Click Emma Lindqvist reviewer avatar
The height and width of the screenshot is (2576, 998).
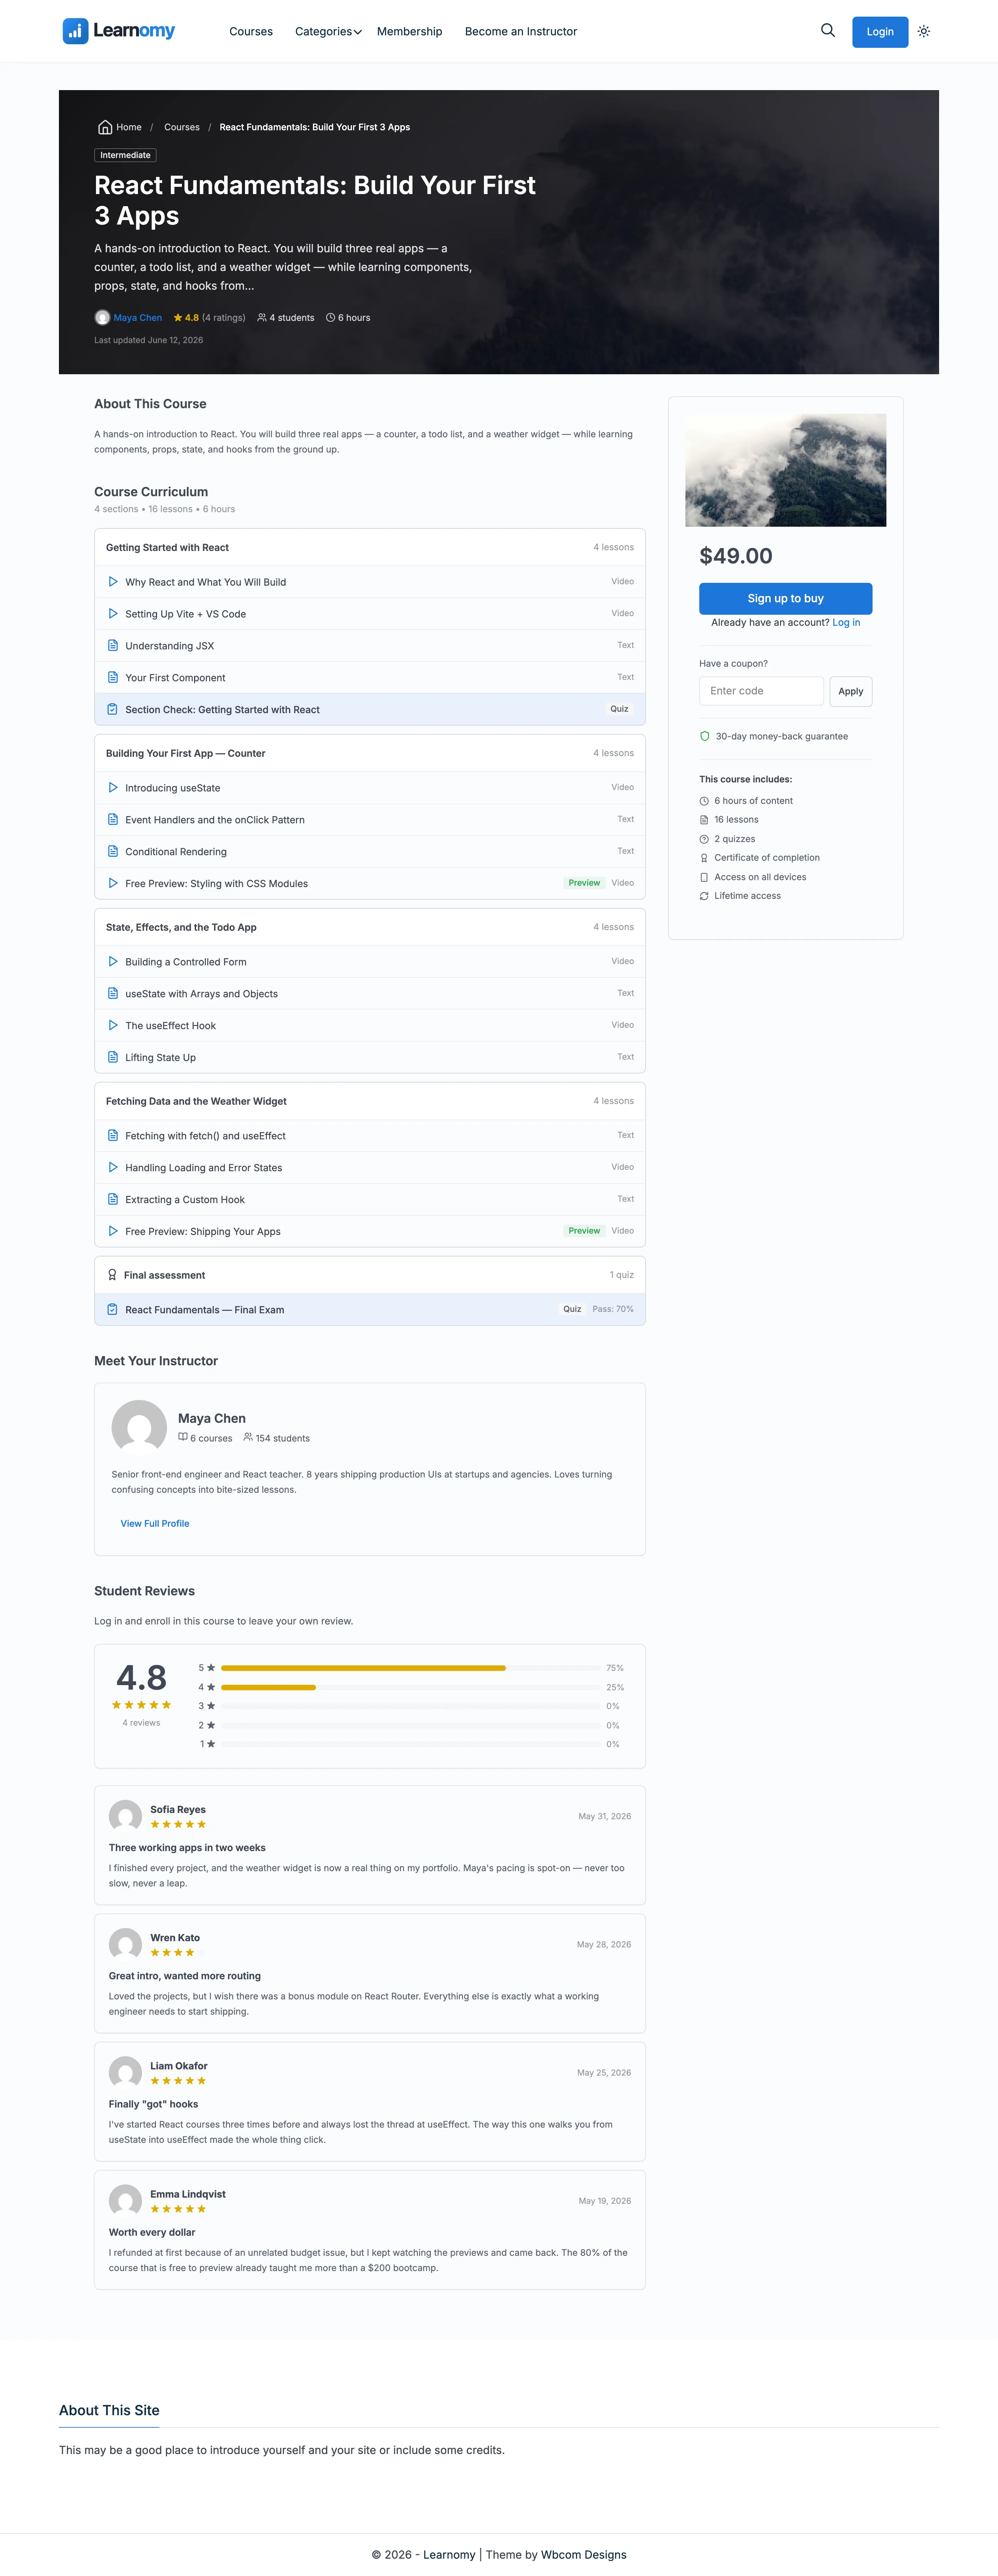pos(125,2201)
